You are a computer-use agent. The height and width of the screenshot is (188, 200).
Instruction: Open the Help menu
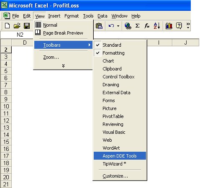pyautogui.click(x=136, y=16)
